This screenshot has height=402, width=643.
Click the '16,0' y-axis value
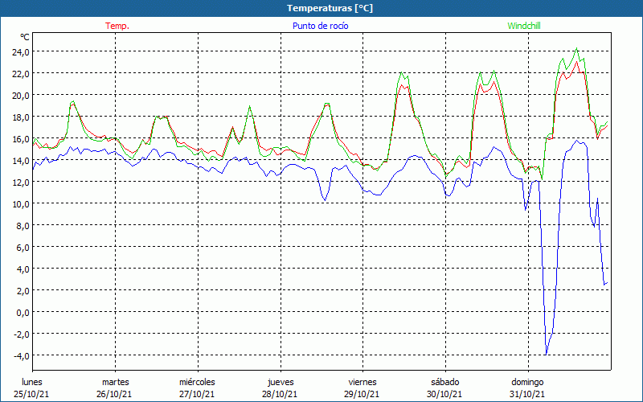21,138
